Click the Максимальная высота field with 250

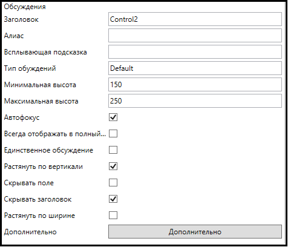[195, 101]
